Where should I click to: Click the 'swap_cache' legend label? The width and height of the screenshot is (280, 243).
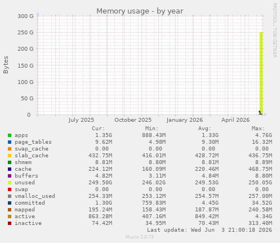(x=32, y=149)
